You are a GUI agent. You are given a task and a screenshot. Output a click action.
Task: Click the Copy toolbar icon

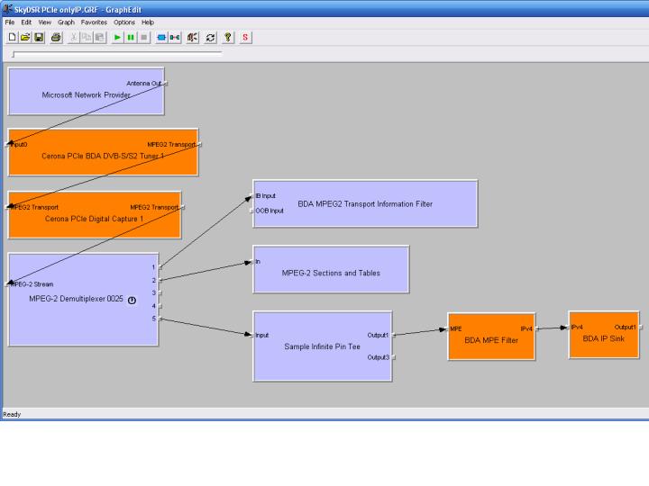click(x=87, y=38)
